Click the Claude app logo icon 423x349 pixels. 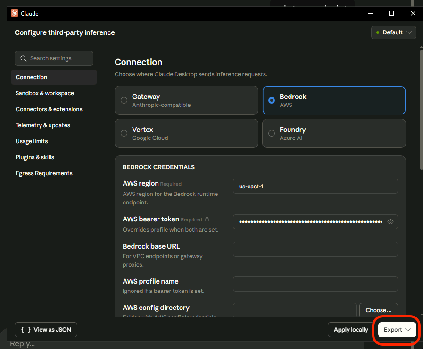pos(15,13)
